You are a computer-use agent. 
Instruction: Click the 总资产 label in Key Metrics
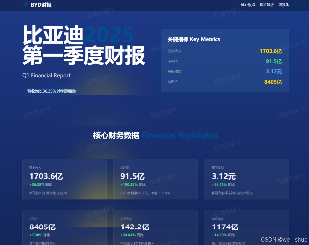click(x=173, y=82)
